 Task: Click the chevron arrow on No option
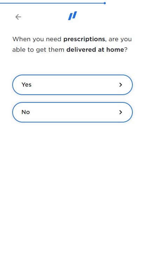[121, 112]
